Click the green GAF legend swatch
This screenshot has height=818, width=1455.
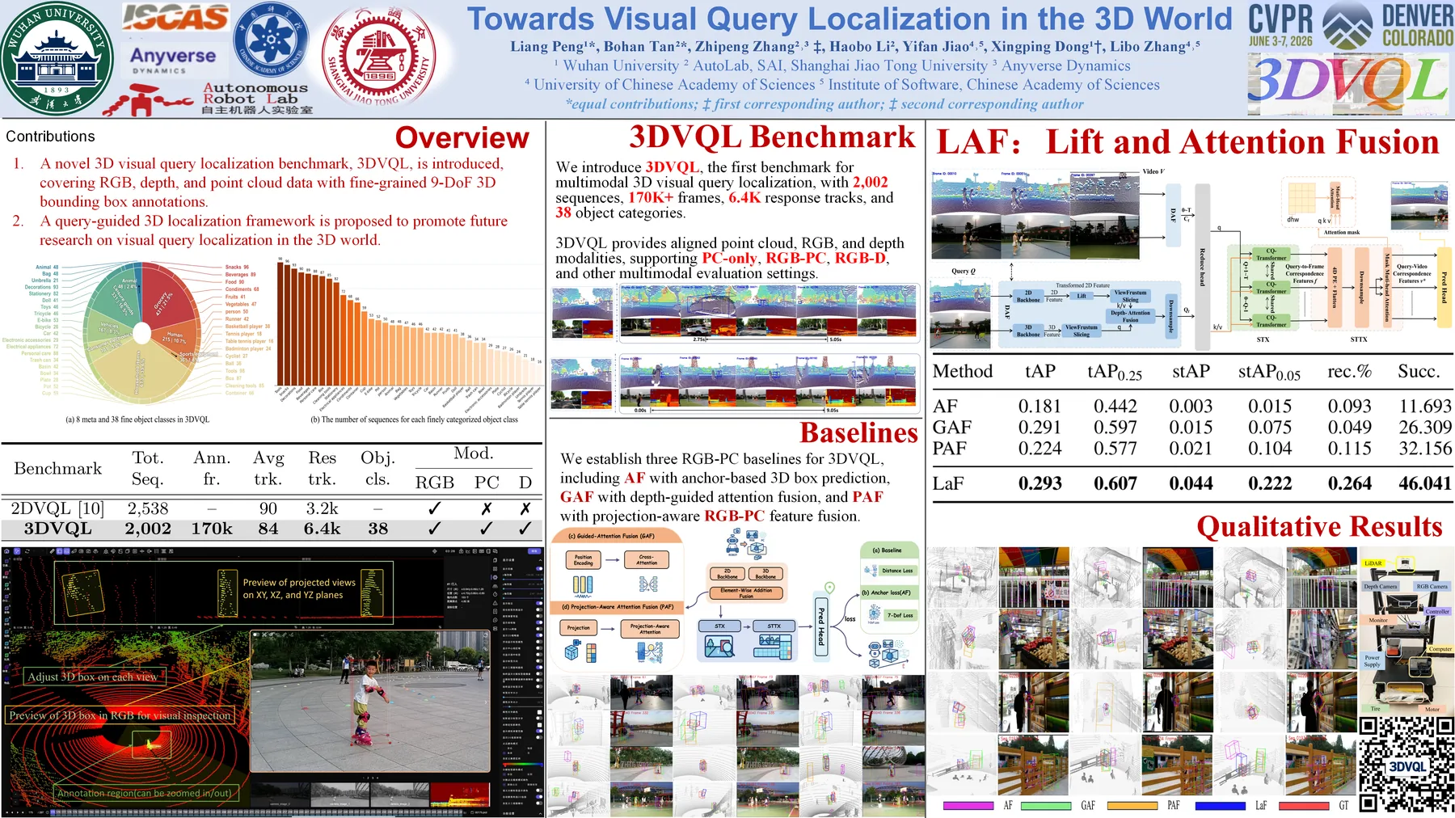point(1046,806)
